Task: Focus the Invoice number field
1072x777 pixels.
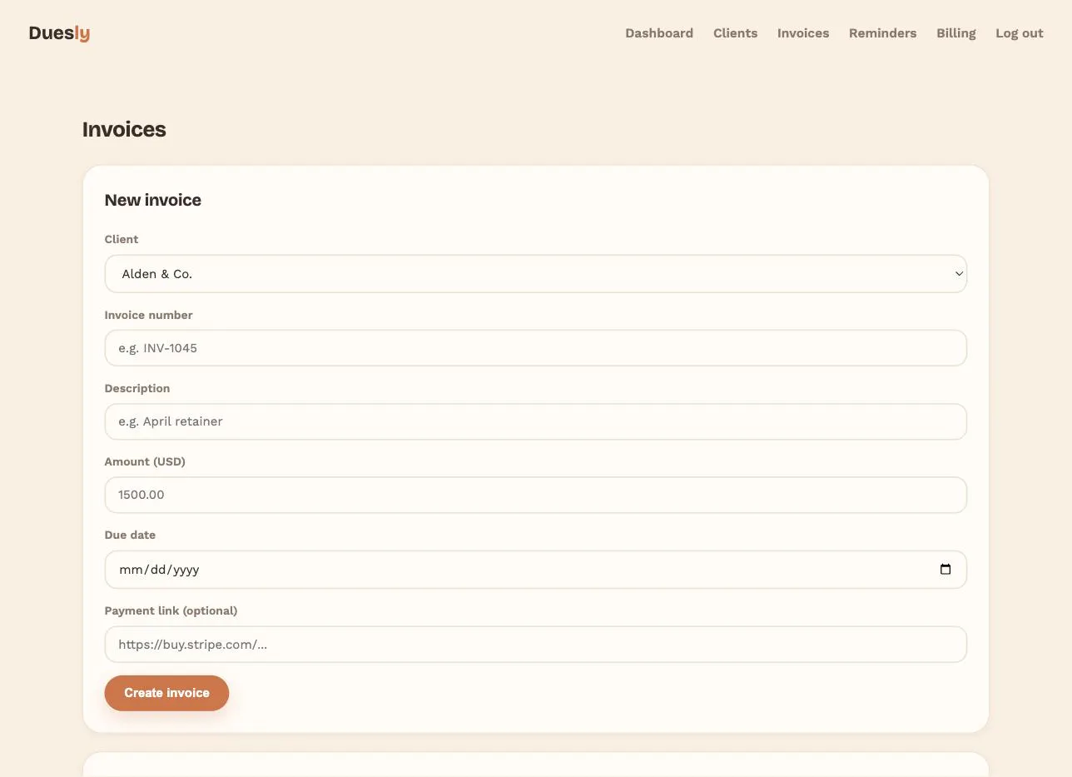Action: (535, 348)
